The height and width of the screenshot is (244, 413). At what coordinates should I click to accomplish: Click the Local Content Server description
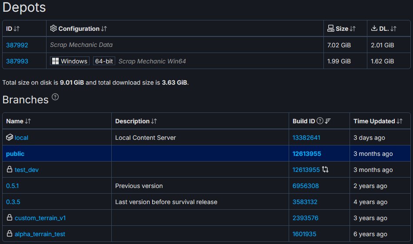tap(145, 138)
